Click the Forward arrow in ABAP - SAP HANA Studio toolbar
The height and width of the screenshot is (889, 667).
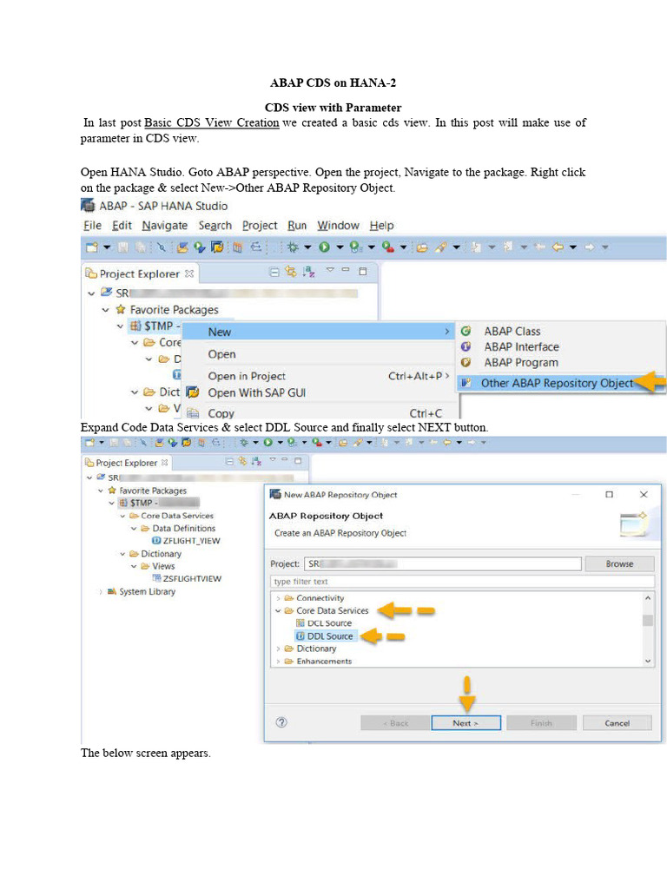coord(590,247)
